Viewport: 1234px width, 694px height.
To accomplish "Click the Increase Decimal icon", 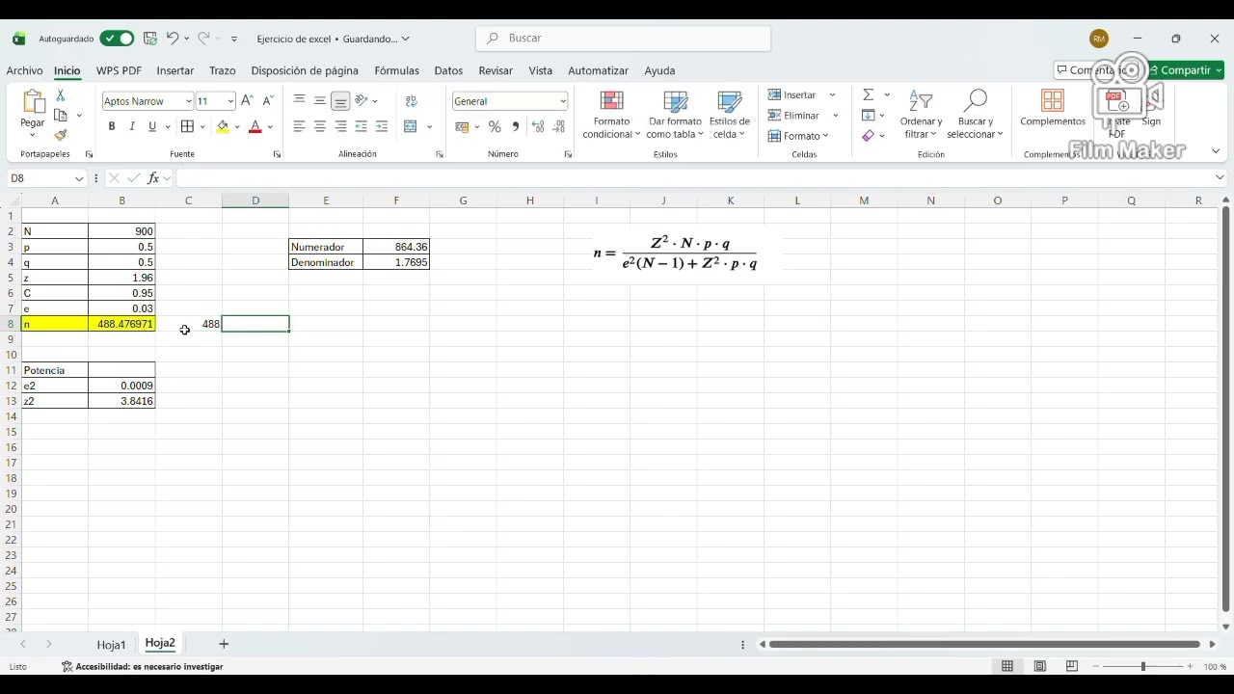I will 537,126.
